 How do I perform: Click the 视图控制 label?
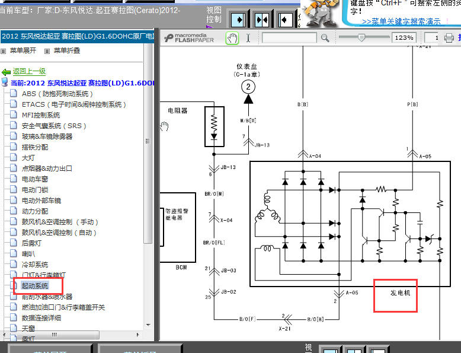[x=214, y=14]
